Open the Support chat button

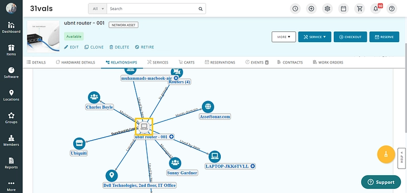381,182
